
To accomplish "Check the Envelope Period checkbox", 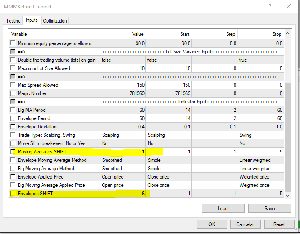I will [13, 118].
